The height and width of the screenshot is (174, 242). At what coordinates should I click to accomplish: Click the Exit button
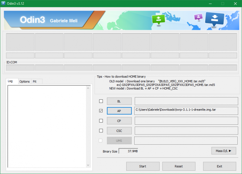tap(220, 166)
